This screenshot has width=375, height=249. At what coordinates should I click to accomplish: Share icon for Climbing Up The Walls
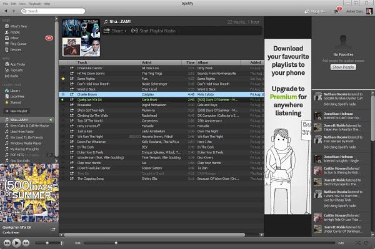click(71, 115)
